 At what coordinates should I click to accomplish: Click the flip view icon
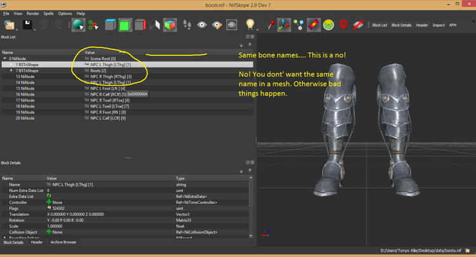155,25
